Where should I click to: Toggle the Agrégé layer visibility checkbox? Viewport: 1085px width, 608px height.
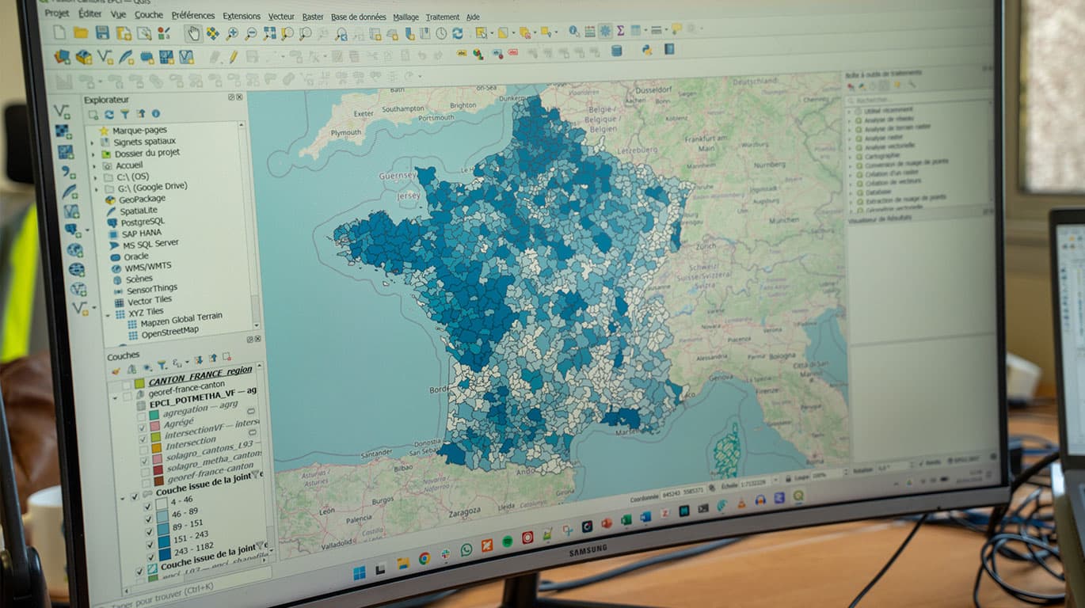[x=142, y=429]
